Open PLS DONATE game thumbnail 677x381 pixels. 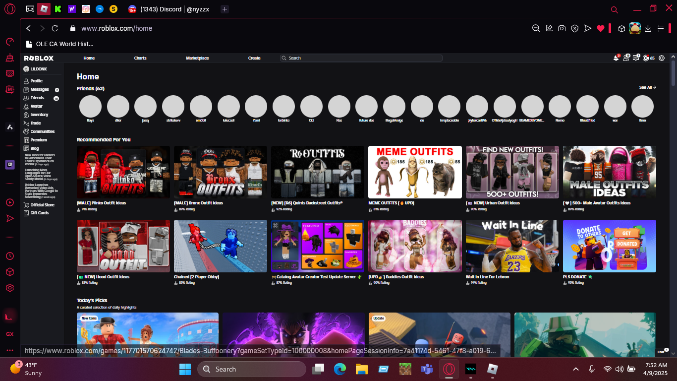609,246
